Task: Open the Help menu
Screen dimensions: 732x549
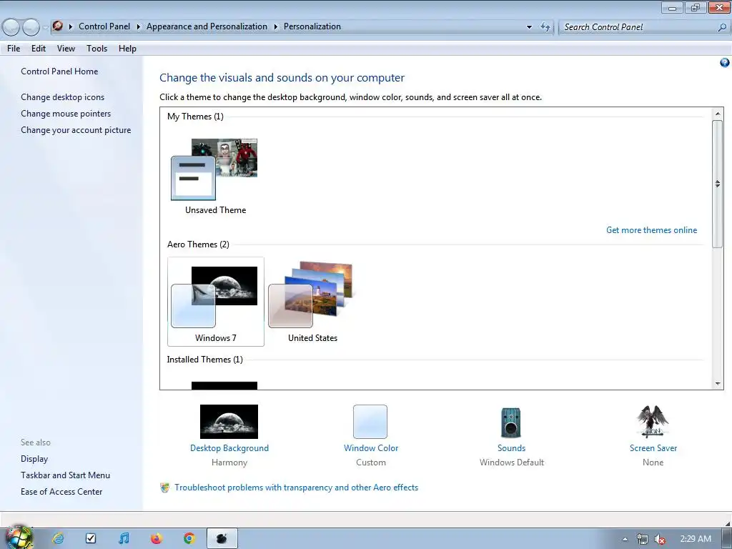Action: point(127,49)
